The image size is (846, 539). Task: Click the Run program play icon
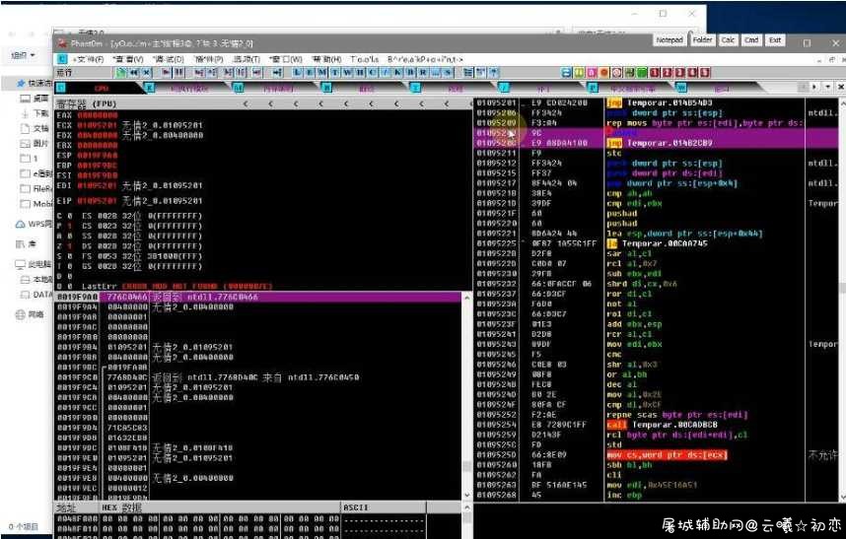tap(167, 72)
